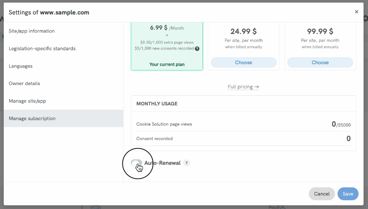Click the Consent recorded usage row
368x209 pixels.
[x=243, y=139]
